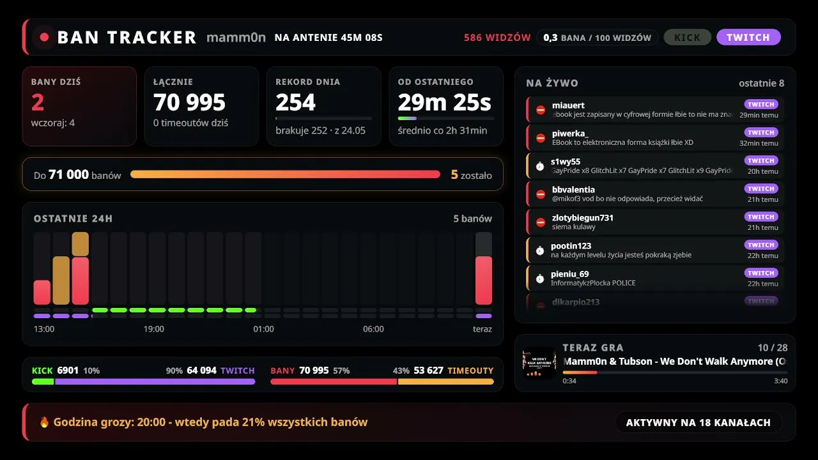This screenshot has height=460, width=818.
Task: Click the timeout stopwatch icon next to s1wy55
Action: pos(540,166)
